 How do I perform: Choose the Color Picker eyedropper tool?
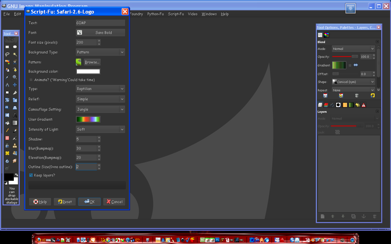7,77
